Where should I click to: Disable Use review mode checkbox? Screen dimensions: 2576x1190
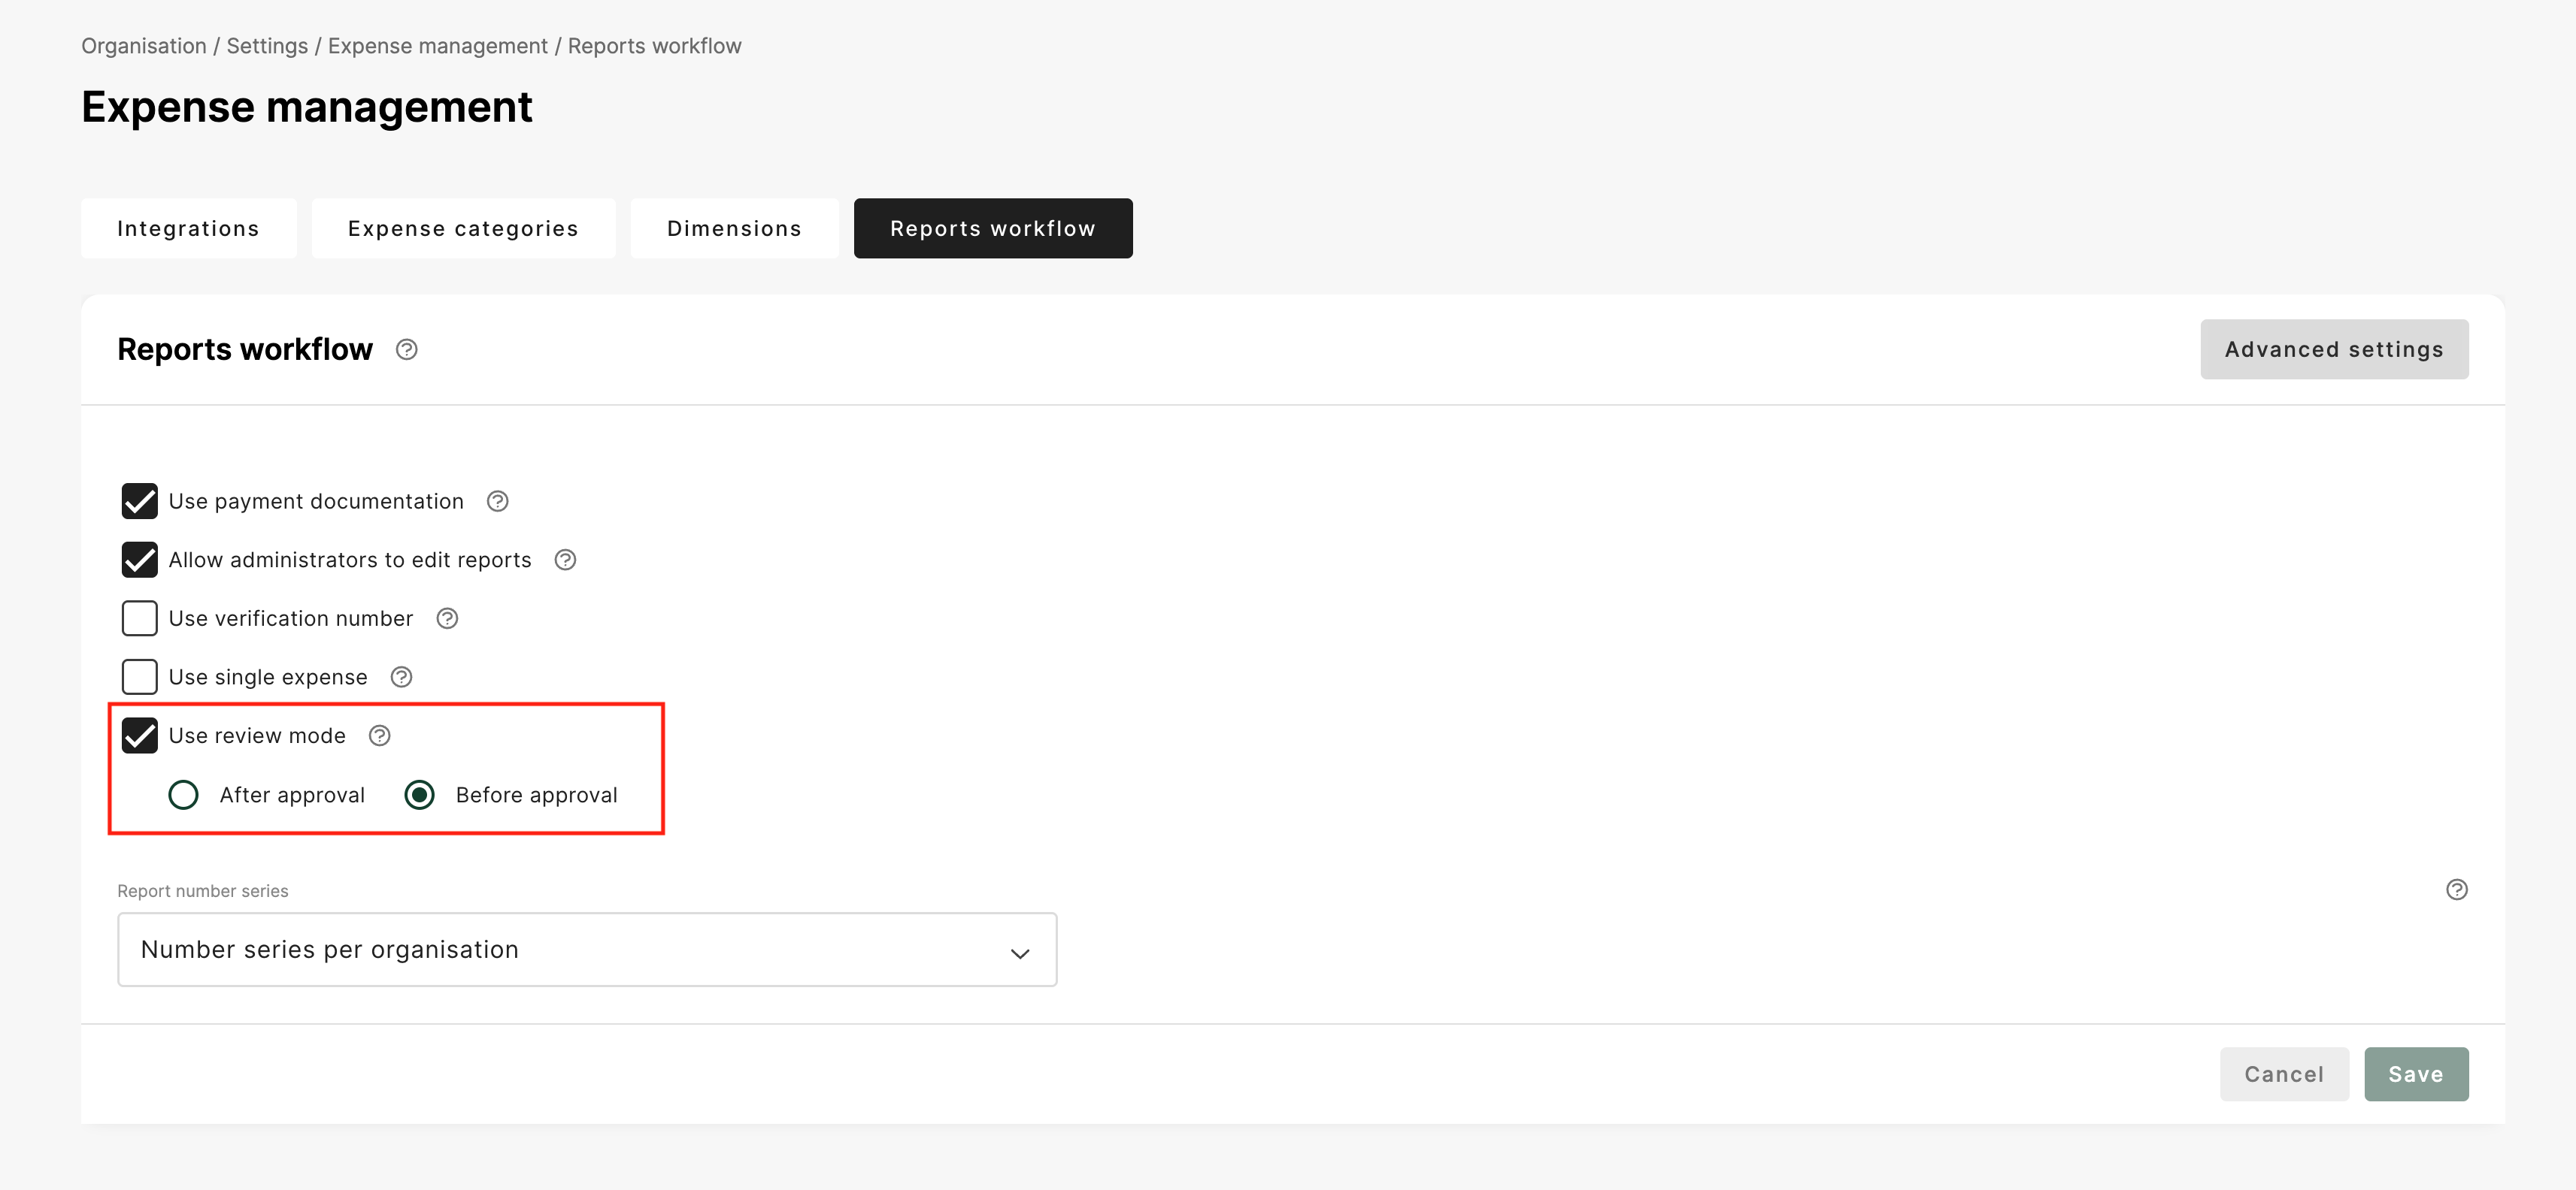(x=139, y=736)
